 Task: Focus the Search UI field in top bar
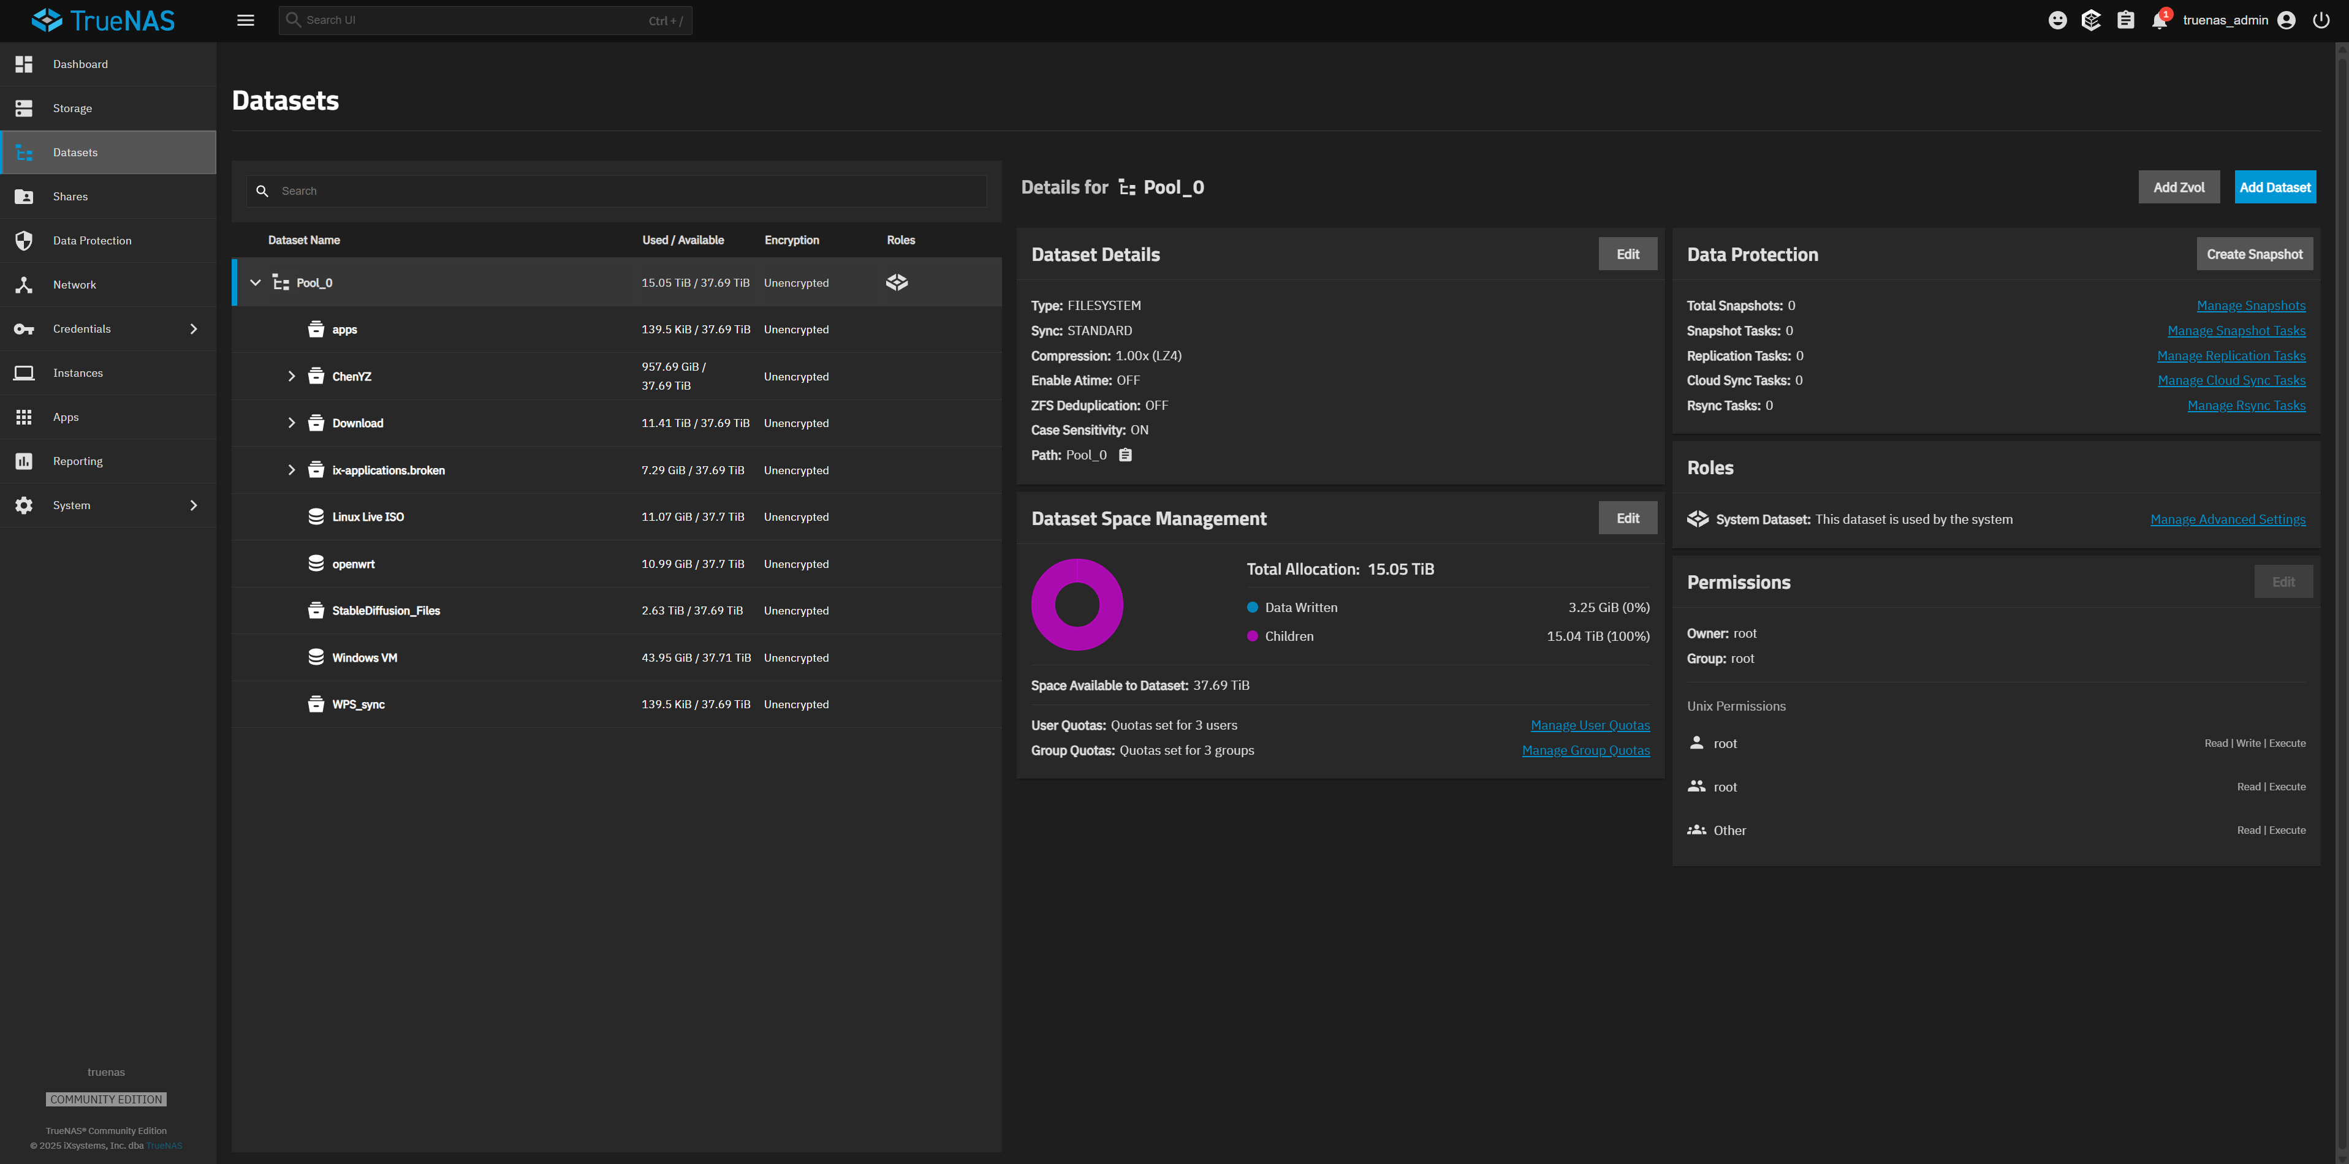485,20
